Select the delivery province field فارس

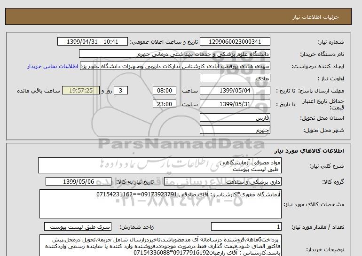click(x=235, y=117)
